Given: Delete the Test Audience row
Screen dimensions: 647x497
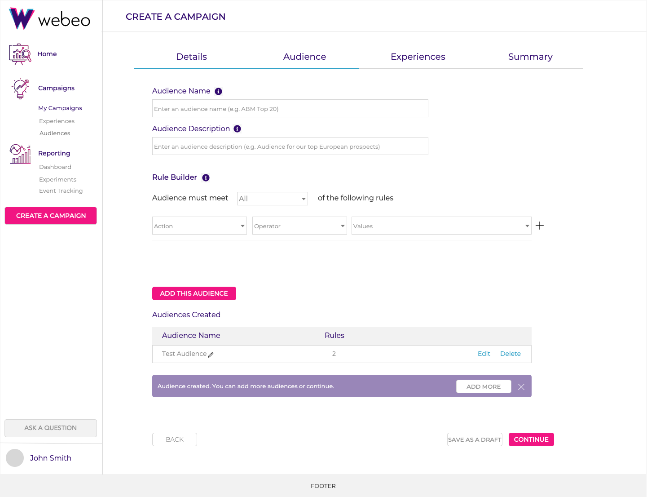Looking at the screenshot, I should pos(511,354).
